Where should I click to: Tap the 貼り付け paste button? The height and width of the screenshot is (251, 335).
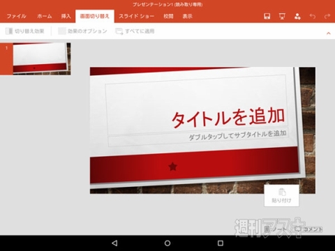[281, 196]
